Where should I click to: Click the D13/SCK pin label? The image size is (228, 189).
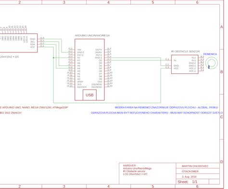pyautogui.click(x=82, y=87)
